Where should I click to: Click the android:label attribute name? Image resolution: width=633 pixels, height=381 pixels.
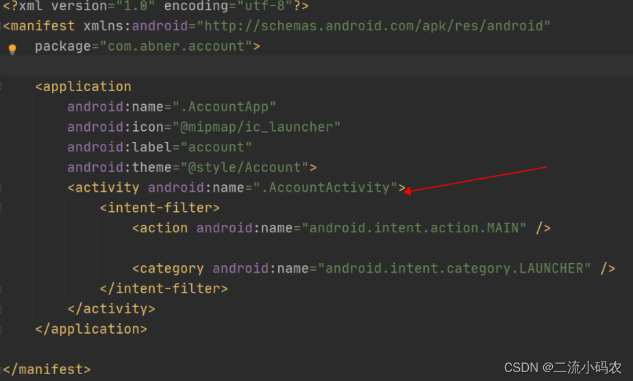[119, 147]
